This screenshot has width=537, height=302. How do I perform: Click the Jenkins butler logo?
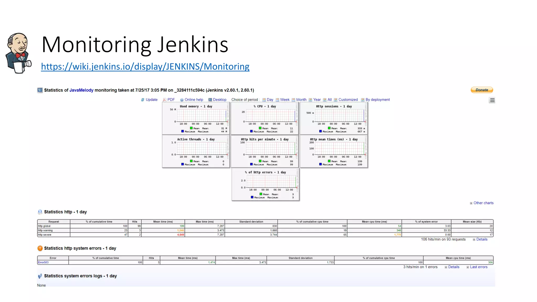pyautogui.click(x=18, y=53)
